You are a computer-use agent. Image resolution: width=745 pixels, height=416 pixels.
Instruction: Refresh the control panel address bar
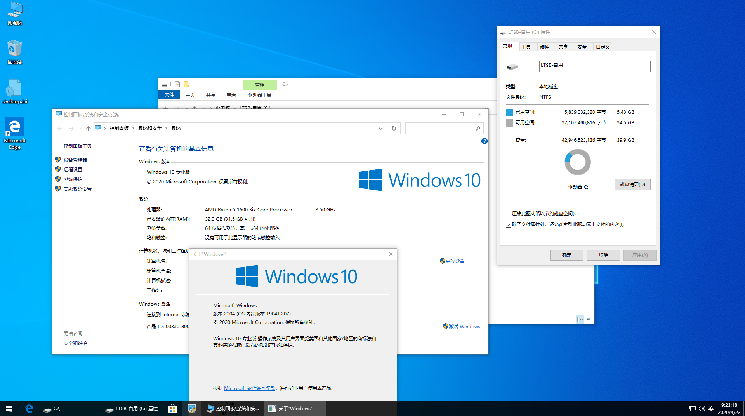coord(394,128)
